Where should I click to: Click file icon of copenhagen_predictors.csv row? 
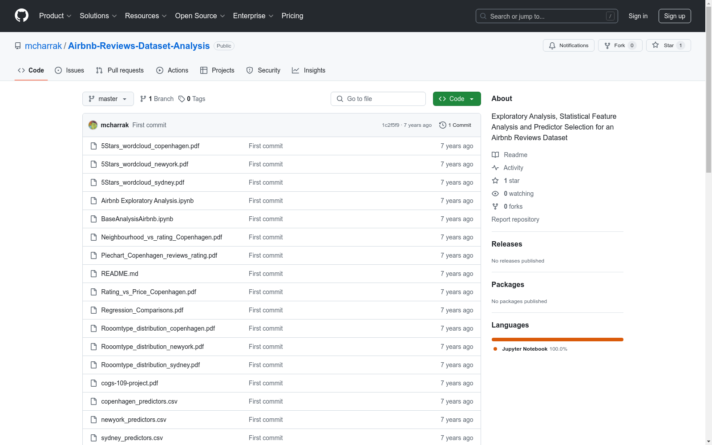93,401
